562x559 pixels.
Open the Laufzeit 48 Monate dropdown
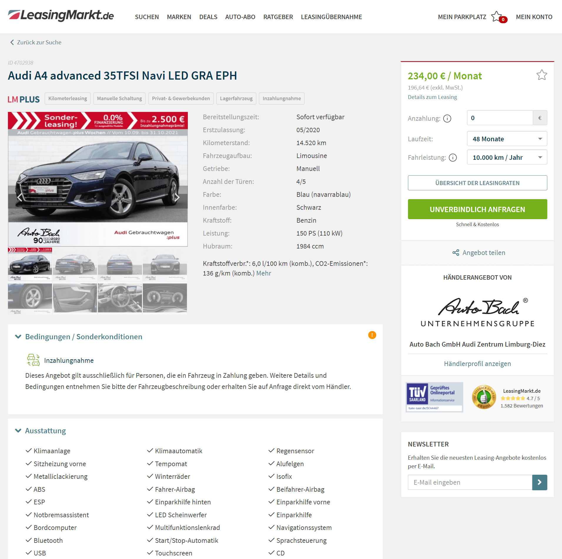coord(507,139)
